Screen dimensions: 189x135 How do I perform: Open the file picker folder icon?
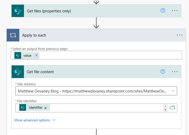coord(172,107)
